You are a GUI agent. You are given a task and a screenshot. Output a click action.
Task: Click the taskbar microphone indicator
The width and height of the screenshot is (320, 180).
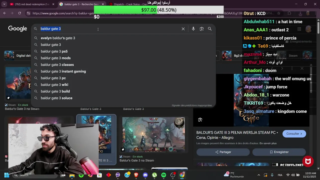tap(272, 175)
